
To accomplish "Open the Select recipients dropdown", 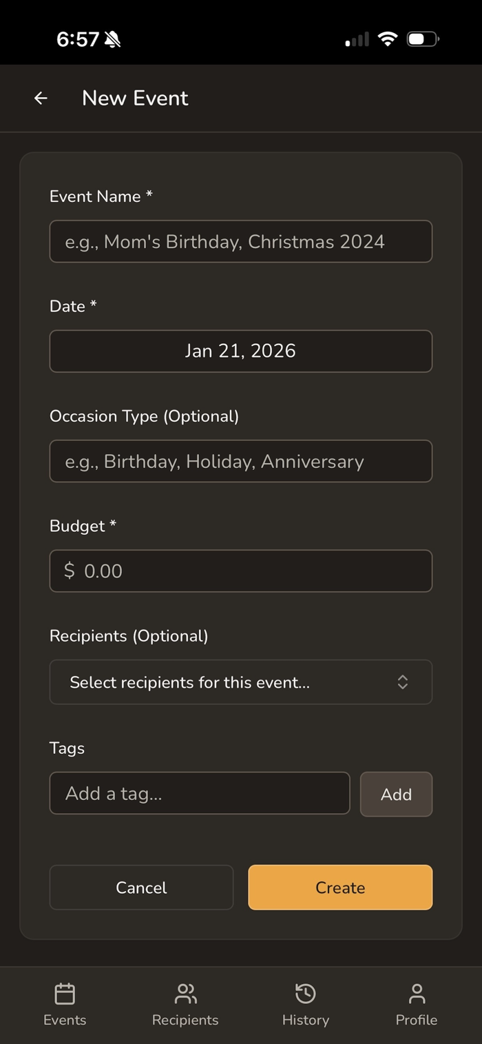I will tap(227, 682).
